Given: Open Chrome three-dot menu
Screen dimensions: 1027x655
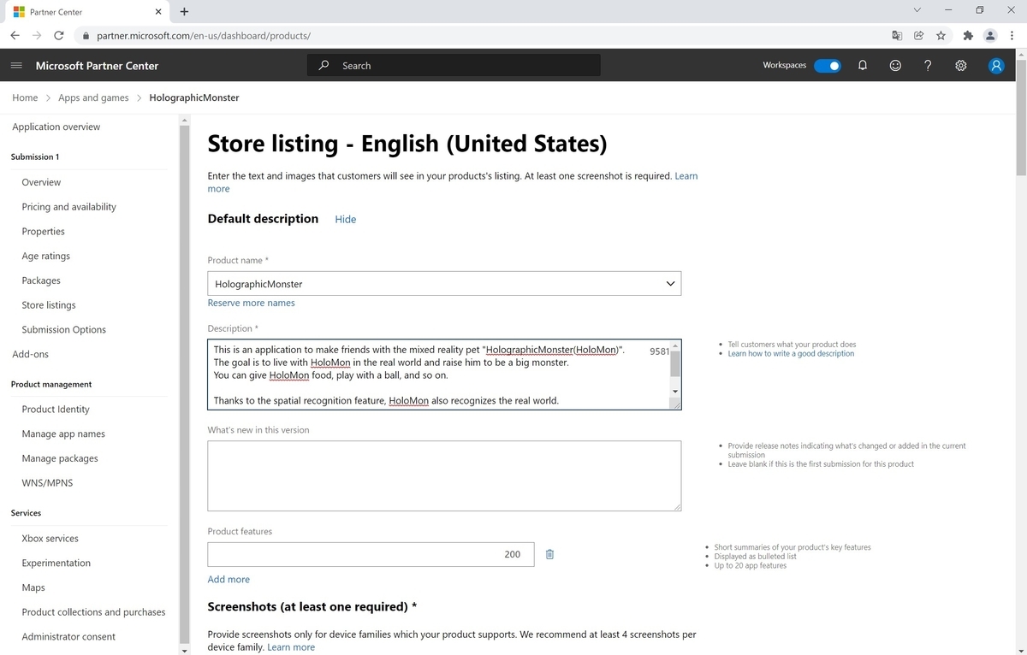Looking at the screenshot, I should [x=1012, y=35].
